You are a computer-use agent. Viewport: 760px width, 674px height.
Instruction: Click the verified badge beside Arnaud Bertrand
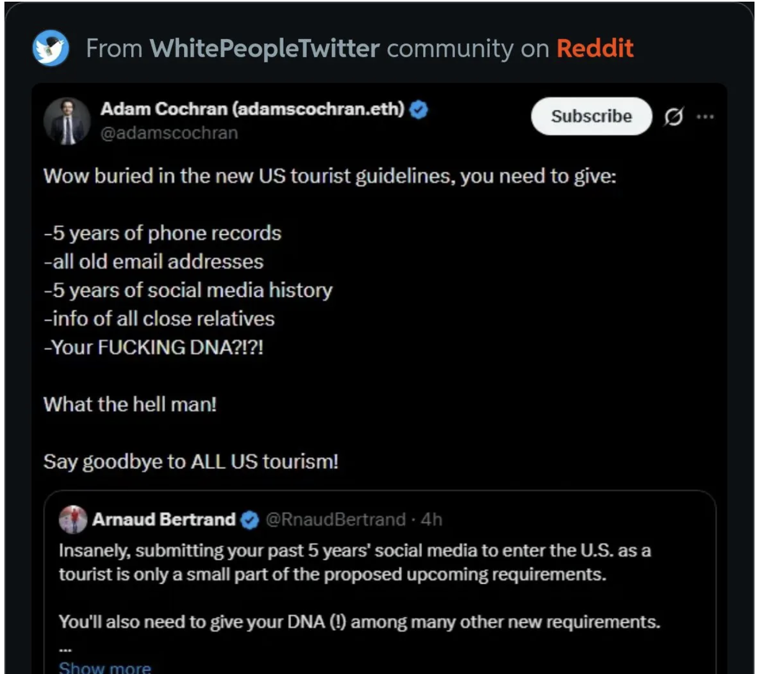(250, 520)
